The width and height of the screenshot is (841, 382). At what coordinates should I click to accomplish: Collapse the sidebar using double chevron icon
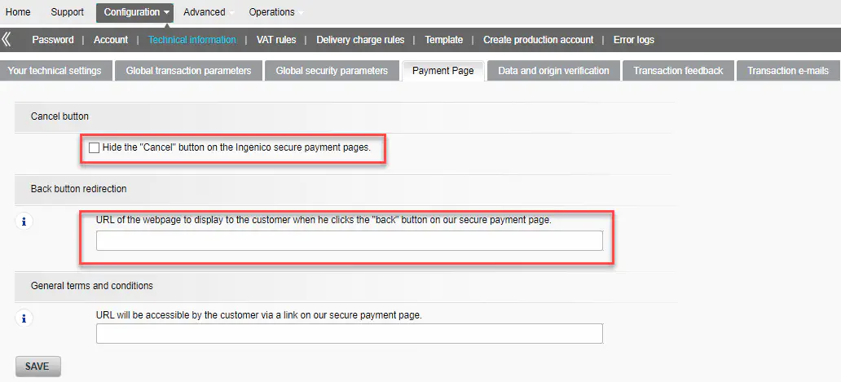coord(7,39)
